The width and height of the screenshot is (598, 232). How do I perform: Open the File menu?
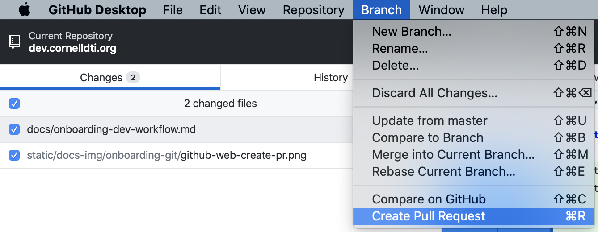[x=173, y=10]
